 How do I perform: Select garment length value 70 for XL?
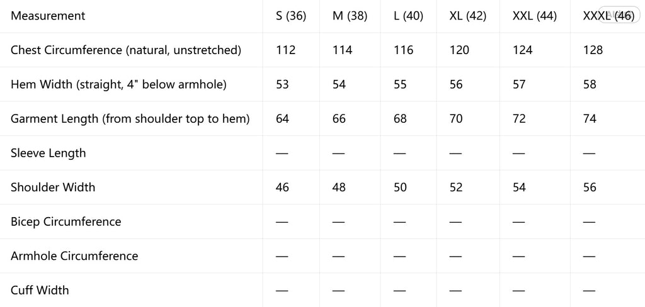(x=456, y=119)
